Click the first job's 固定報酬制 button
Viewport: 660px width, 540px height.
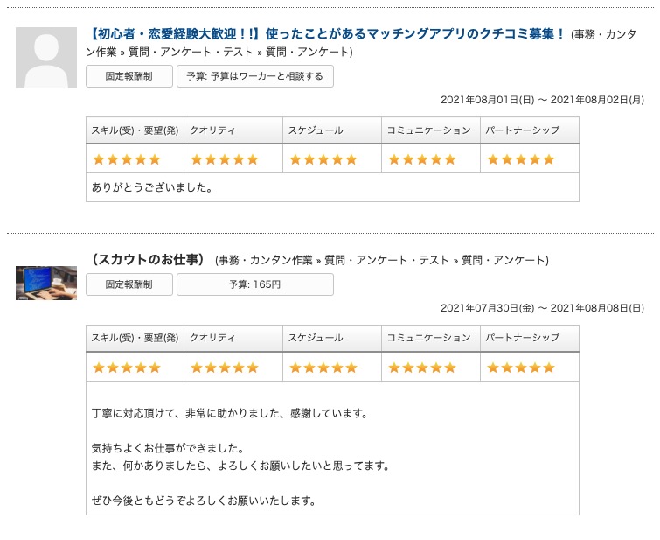(x=129, y=76)
